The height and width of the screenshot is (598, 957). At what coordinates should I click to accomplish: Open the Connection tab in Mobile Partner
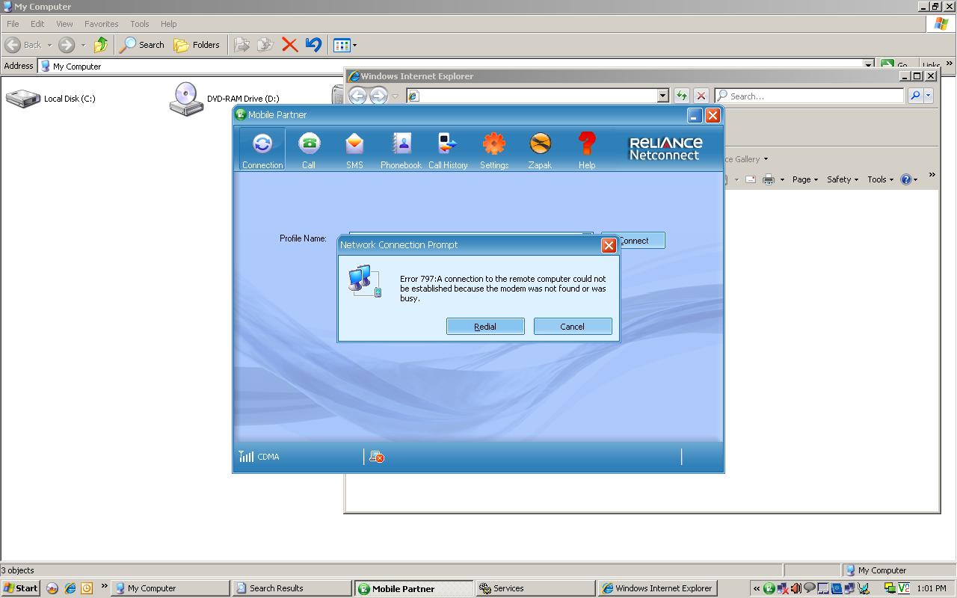tap(262, 149)
